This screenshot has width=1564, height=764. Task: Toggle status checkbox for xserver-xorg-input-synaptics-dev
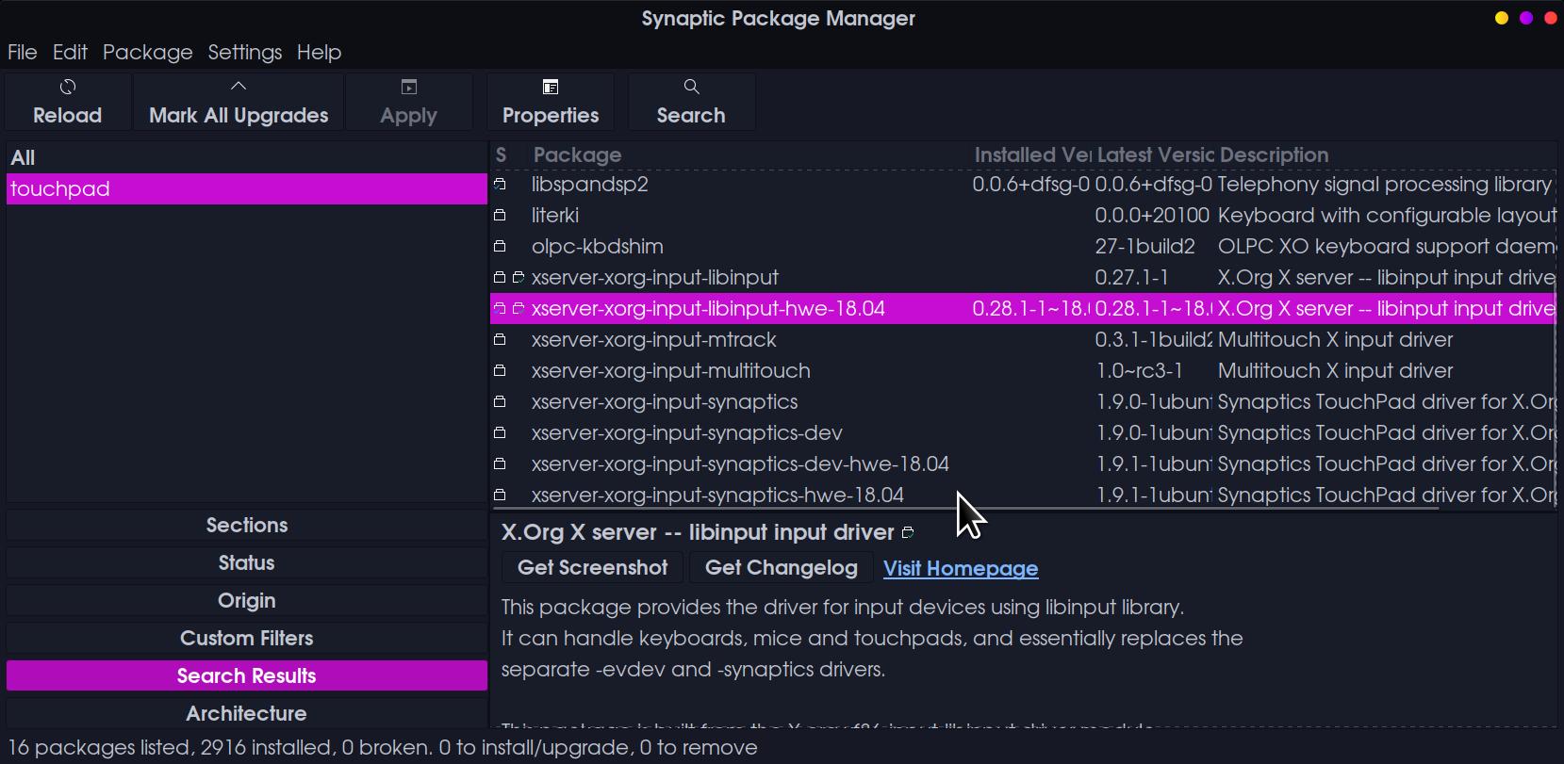500,432
